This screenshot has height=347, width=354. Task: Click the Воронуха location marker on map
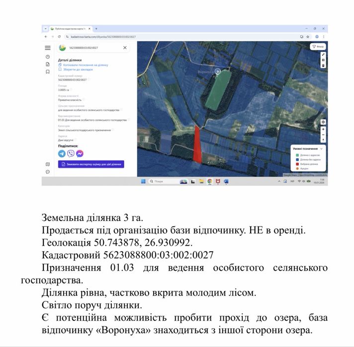pos(217,71)
